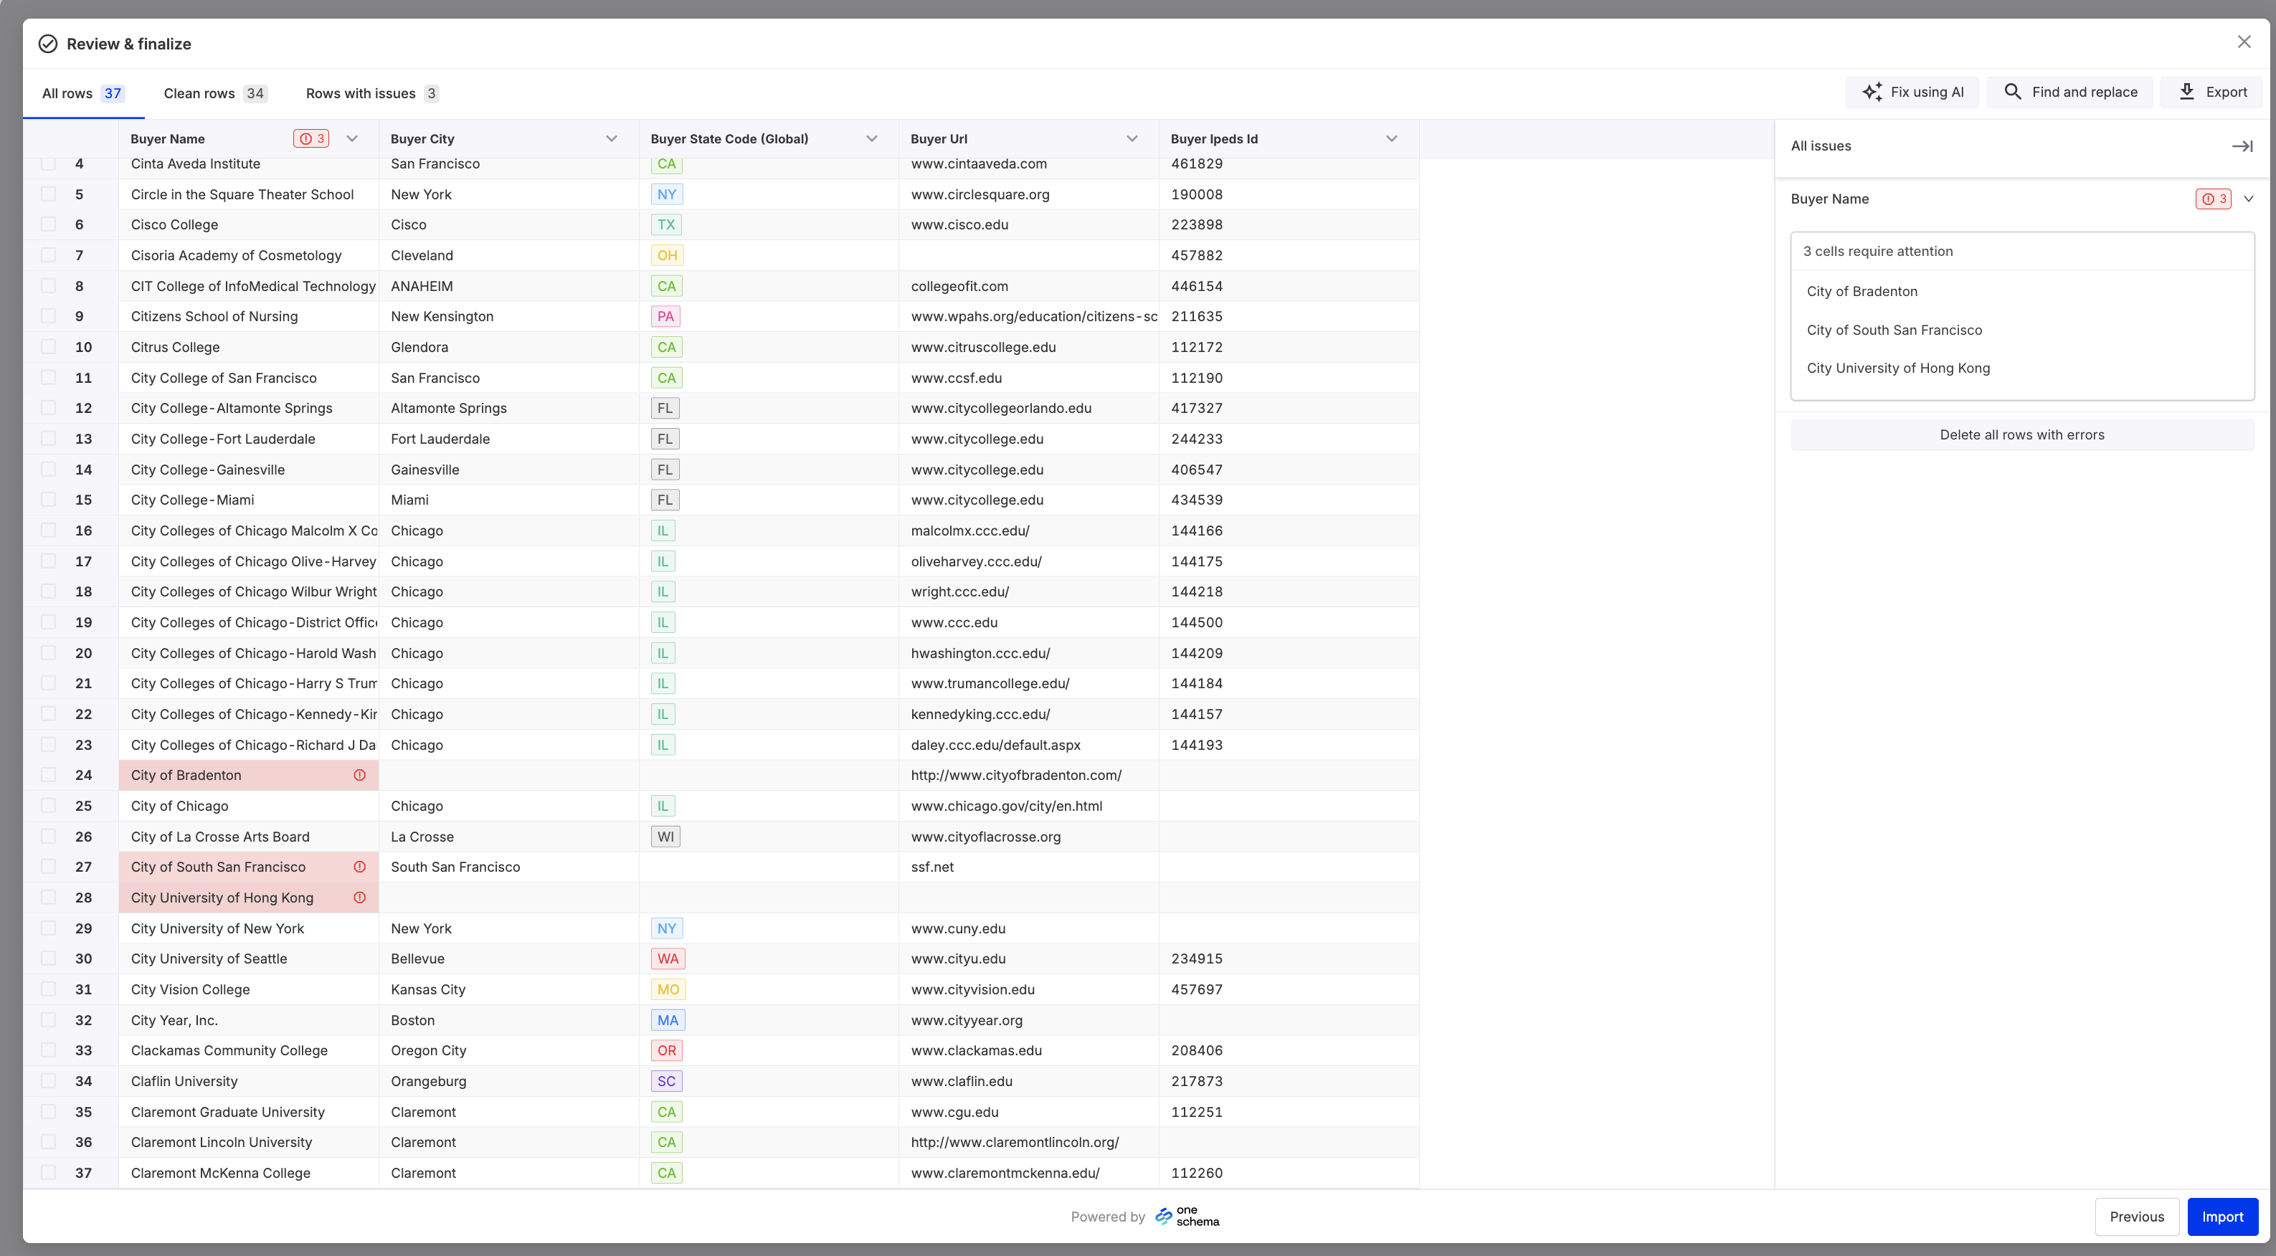Click the Fix using AI button
2276x1256 pixels.
1912,92
